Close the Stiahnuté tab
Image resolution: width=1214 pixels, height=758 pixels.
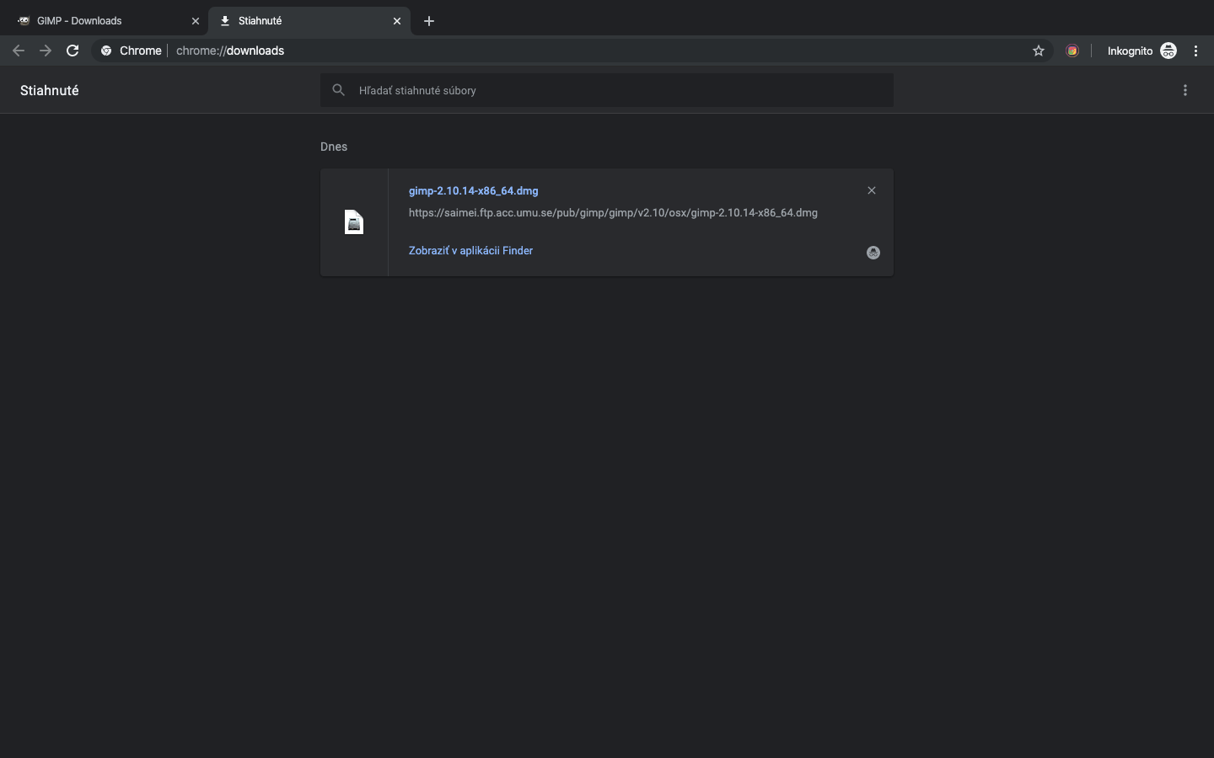coord(397,21)
